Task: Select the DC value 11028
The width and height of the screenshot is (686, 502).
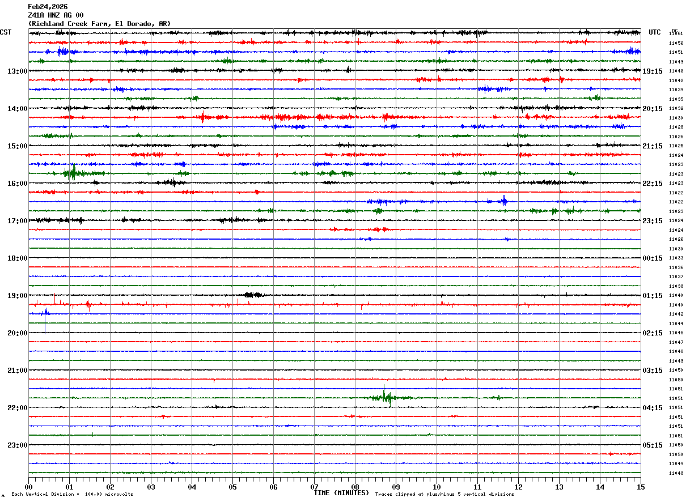Action: pyautogui.click(x=676, y=127)
